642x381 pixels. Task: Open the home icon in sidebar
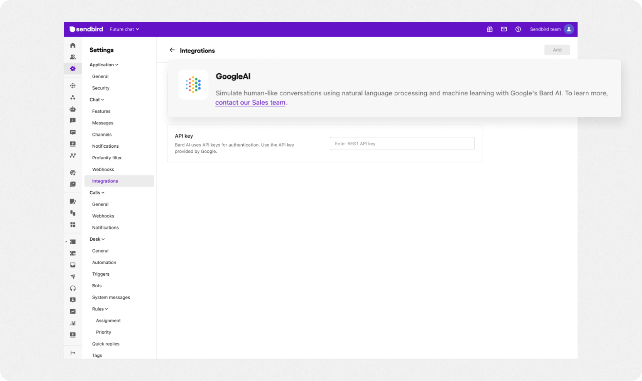(73, 46)
